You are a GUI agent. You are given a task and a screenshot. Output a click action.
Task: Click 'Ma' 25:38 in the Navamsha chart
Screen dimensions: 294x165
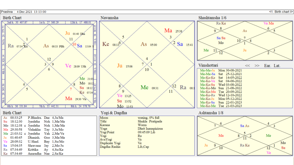click(x=168, y=30)
